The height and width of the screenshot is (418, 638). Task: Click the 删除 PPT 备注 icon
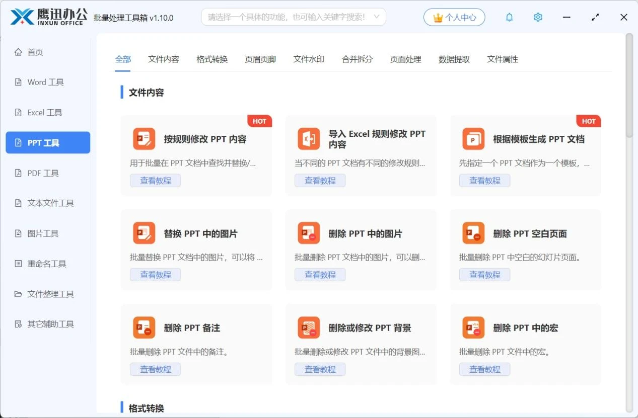(144, 327)
